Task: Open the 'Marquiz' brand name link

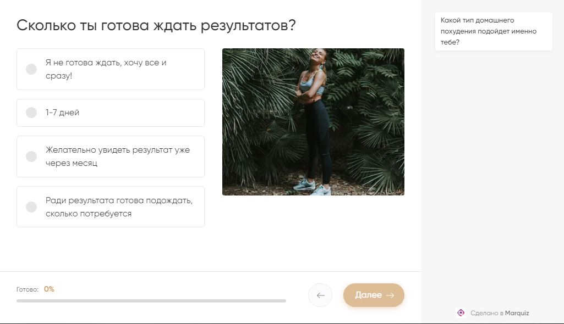Action: [x=517, y=313]
